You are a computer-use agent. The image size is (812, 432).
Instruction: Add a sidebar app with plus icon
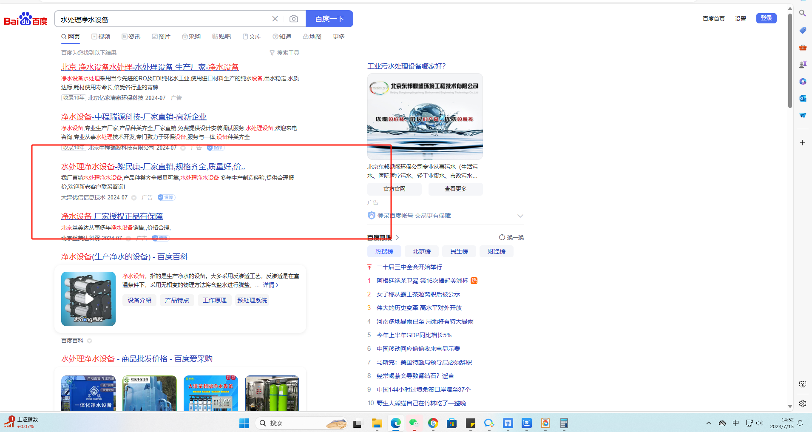point(803,143)
